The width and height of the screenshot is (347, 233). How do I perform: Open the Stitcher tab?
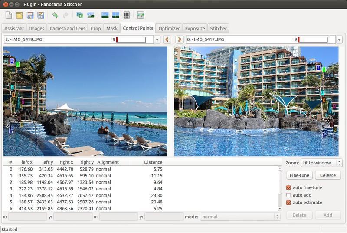click(x=218, y=29)
